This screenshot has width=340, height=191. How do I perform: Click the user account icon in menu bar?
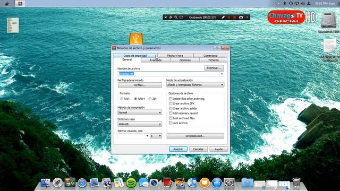click(x=309, y=4)
